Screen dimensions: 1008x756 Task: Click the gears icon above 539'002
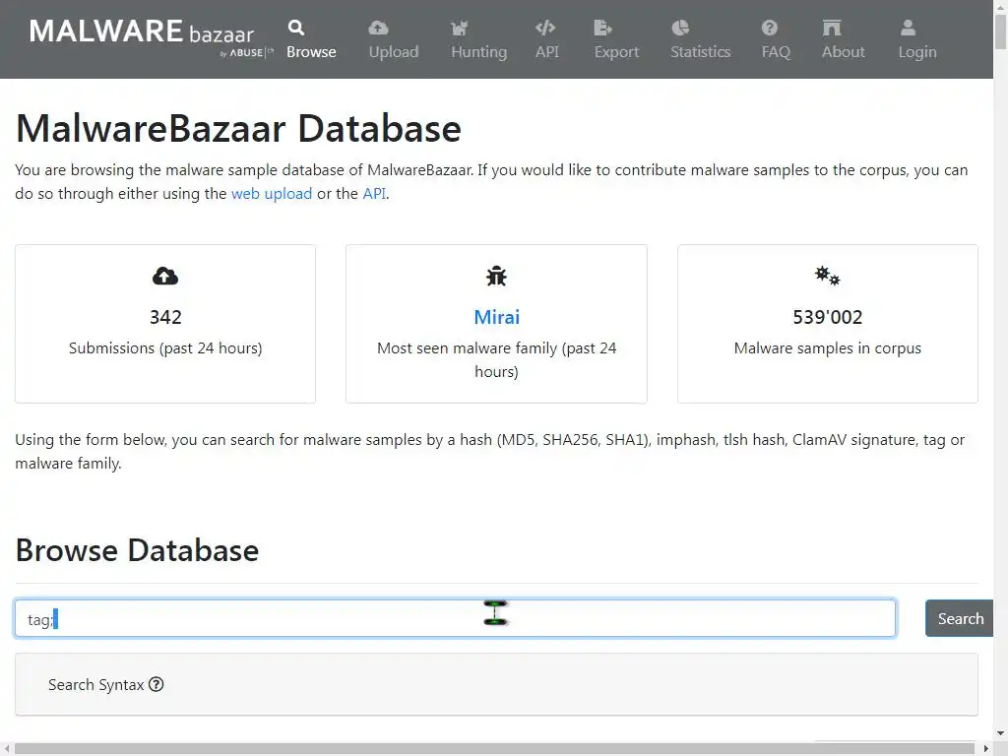pyautogui.click(x=827, y=276)
